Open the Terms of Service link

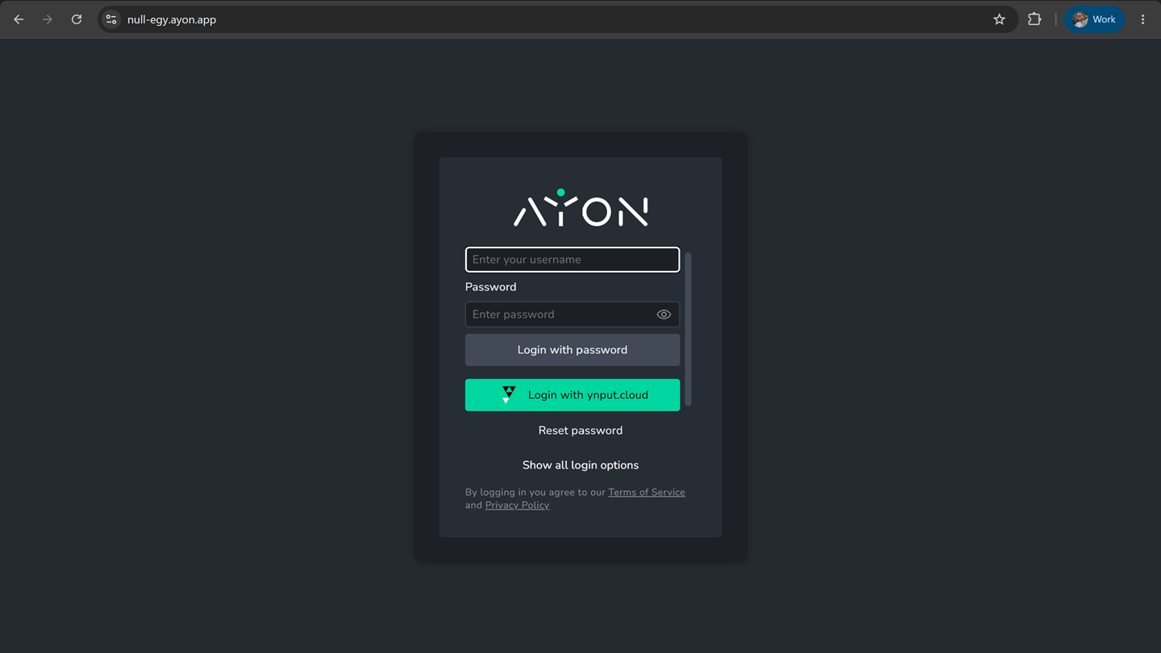[x=647, y=493]
